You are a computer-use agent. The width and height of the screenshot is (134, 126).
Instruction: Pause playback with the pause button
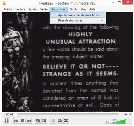click(7, 121)
